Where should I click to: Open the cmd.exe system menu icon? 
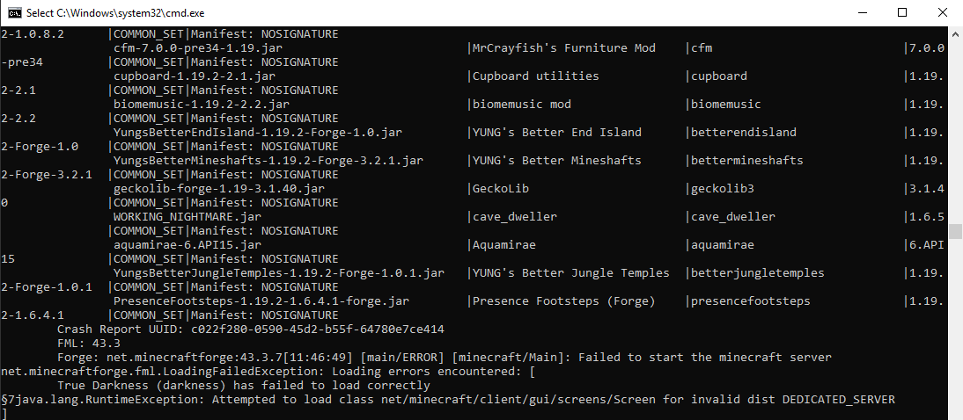pos(14,12)
